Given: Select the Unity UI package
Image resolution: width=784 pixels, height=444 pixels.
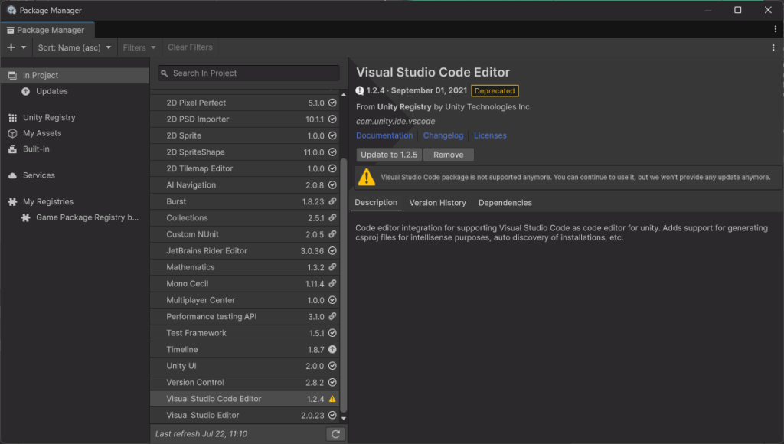Looking at the screenshot, I should click(245, 366).
